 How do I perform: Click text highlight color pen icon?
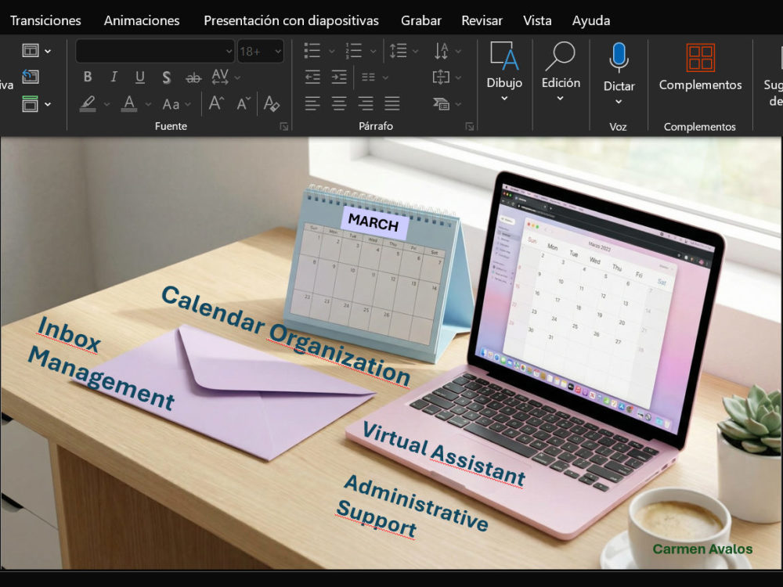88,103
